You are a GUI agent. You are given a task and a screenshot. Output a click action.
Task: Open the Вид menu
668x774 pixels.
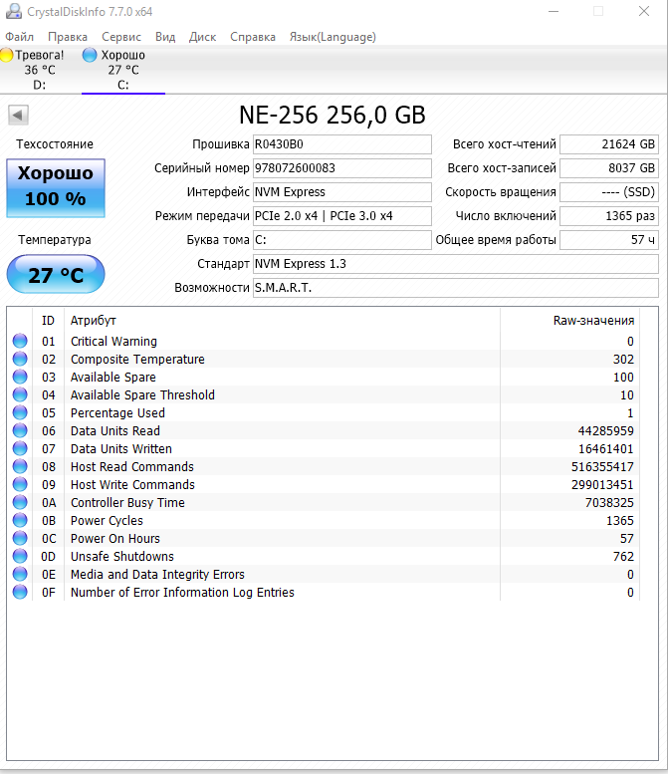(165, 37)
